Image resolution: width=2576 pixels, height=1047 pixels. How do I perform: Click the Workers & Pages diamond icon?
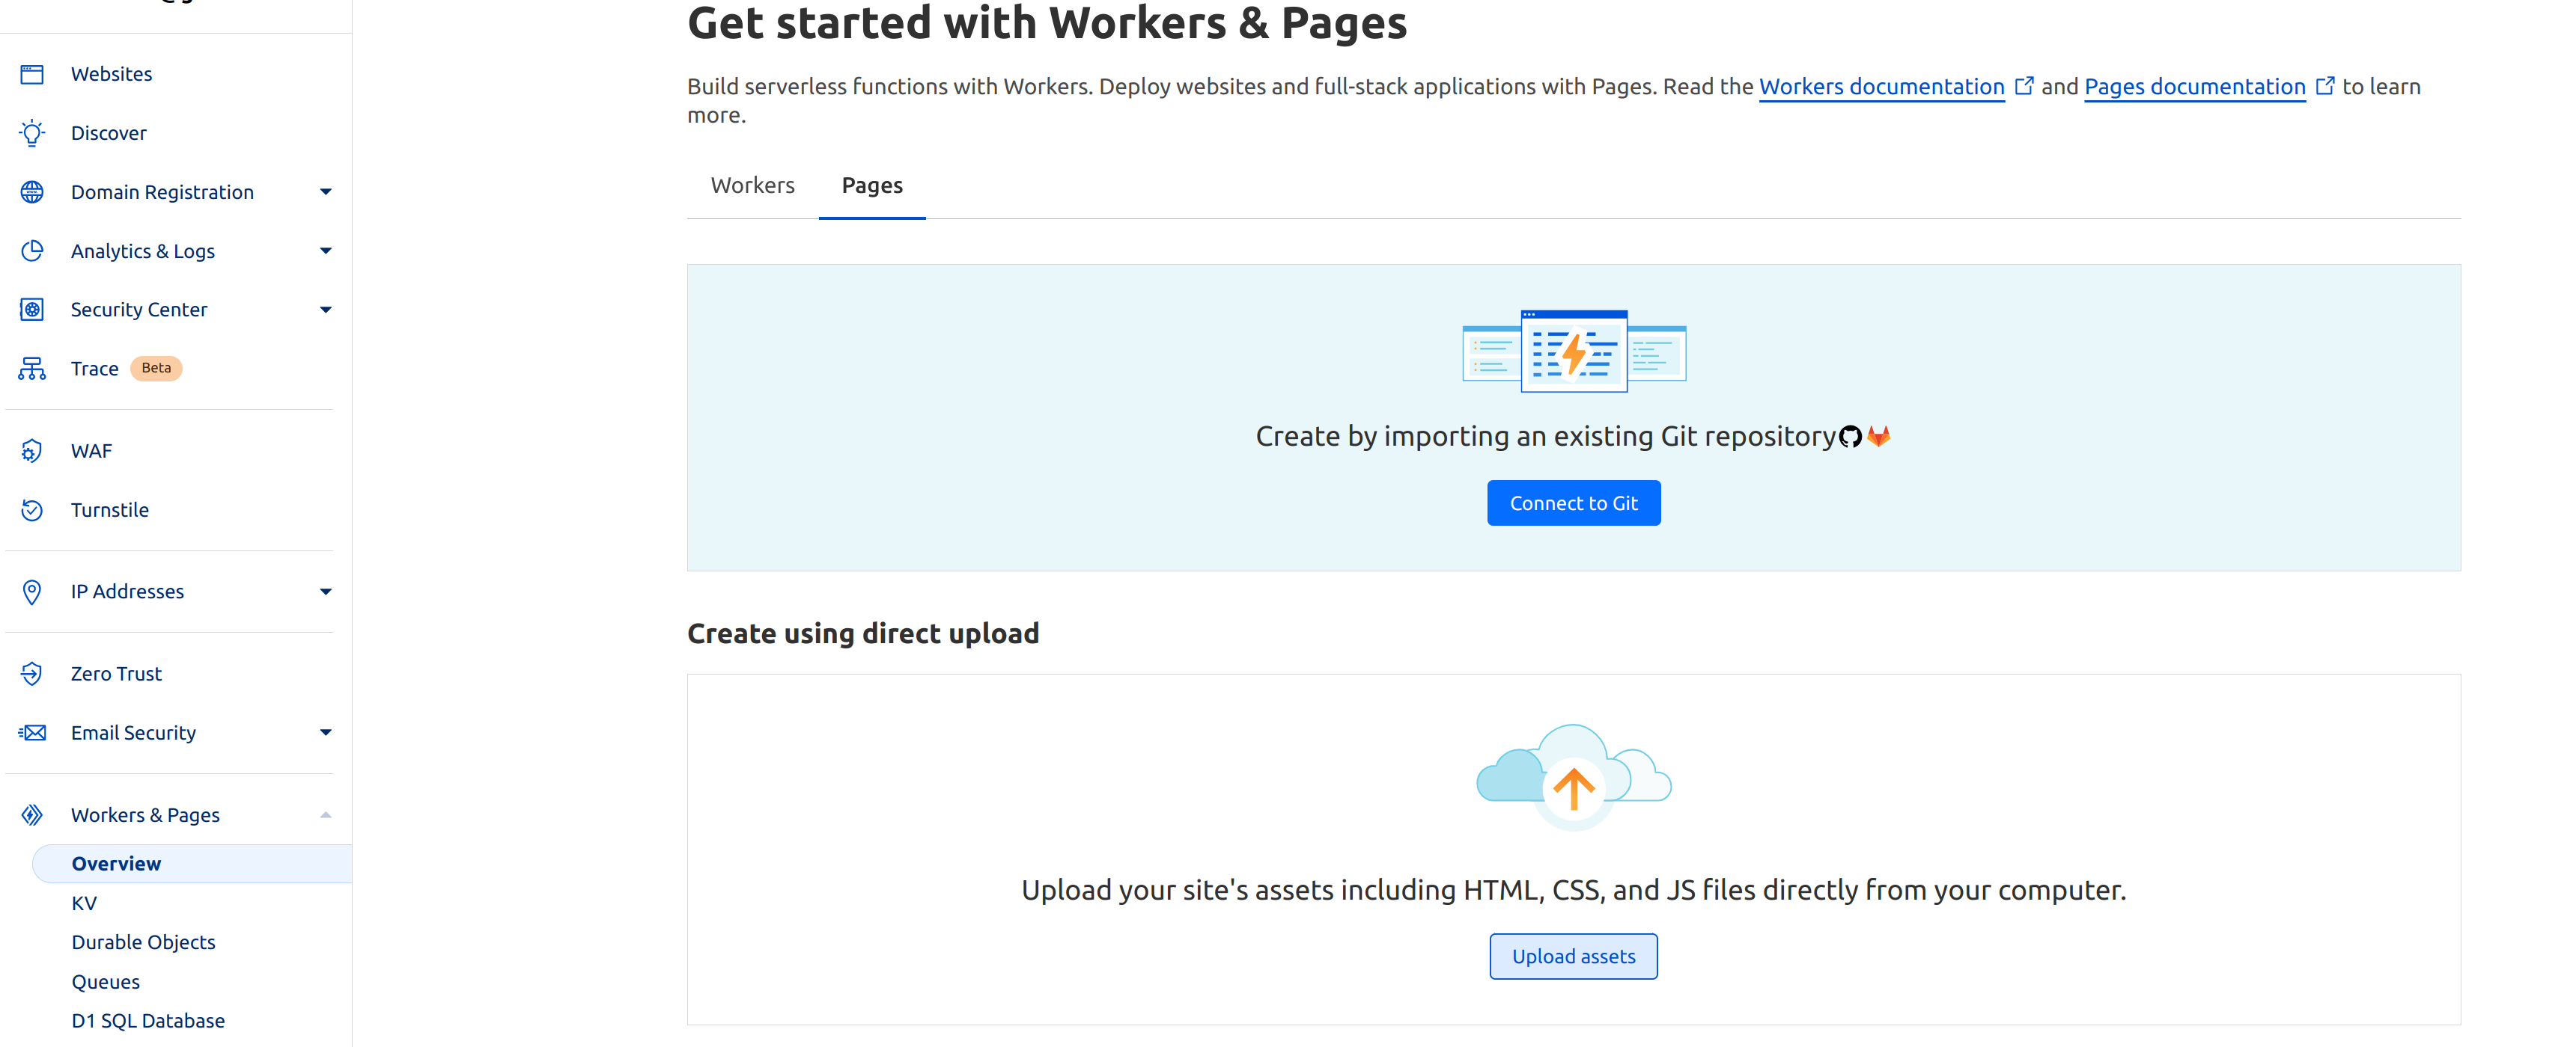click(x=32, y=815)
